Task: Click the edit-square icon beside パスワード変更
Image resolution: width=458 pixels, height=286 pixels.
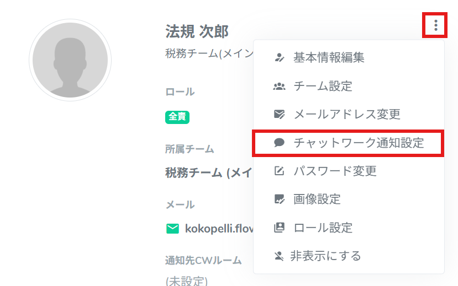Action: click(x=280, y=171)
